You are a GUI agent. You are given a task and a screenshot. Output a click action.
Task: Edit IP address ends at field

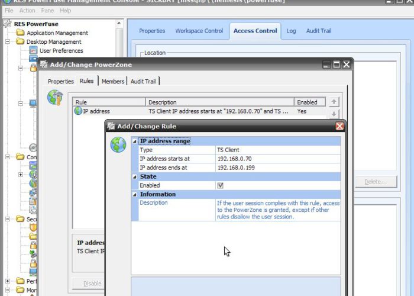tap(278, 168)
